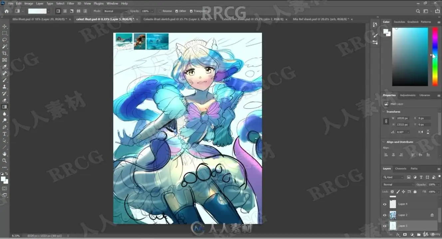
Task: Click the color picker field
Action: click(410, 56)
